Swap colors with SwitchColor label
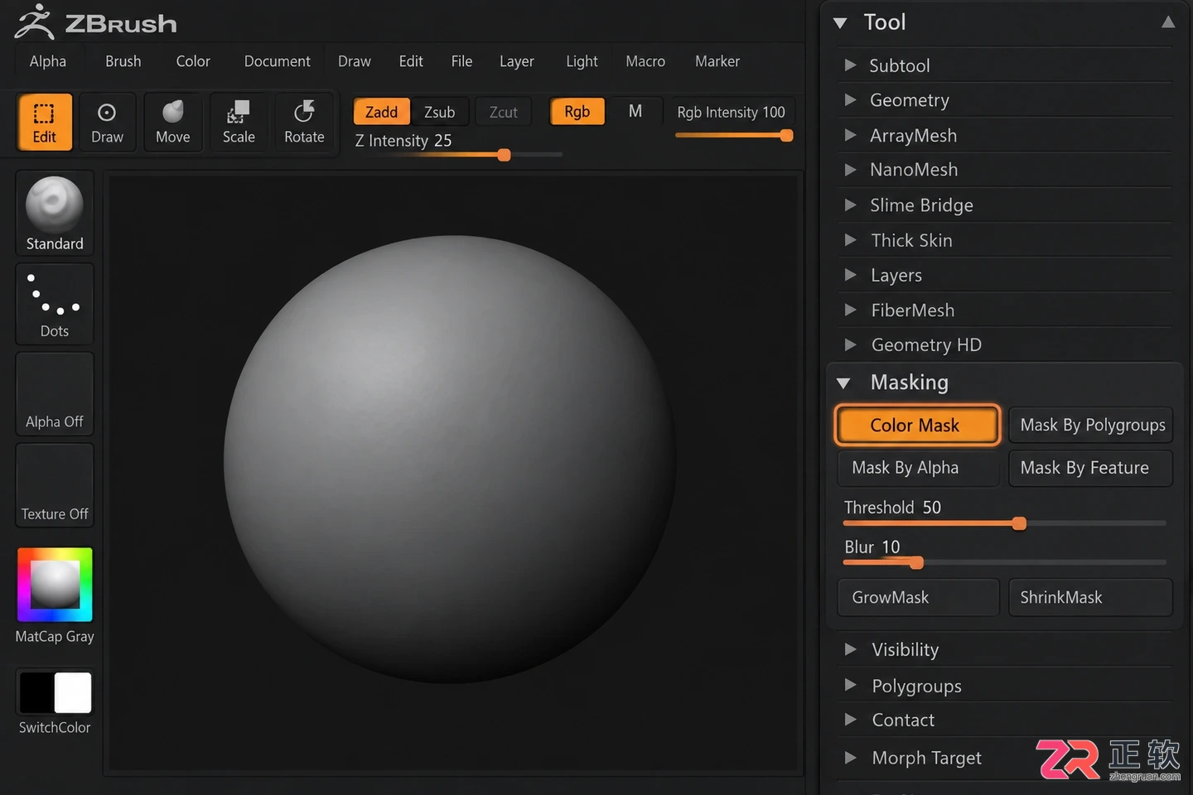This screenshot has width=1193, height=795. pyautogui.click(x=55, y=727)
